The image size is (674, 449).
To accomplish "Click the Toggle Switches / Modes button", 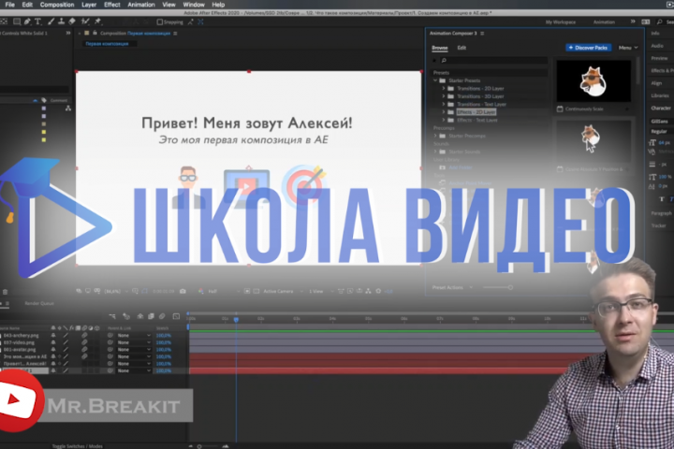I will tap(78, 446).
